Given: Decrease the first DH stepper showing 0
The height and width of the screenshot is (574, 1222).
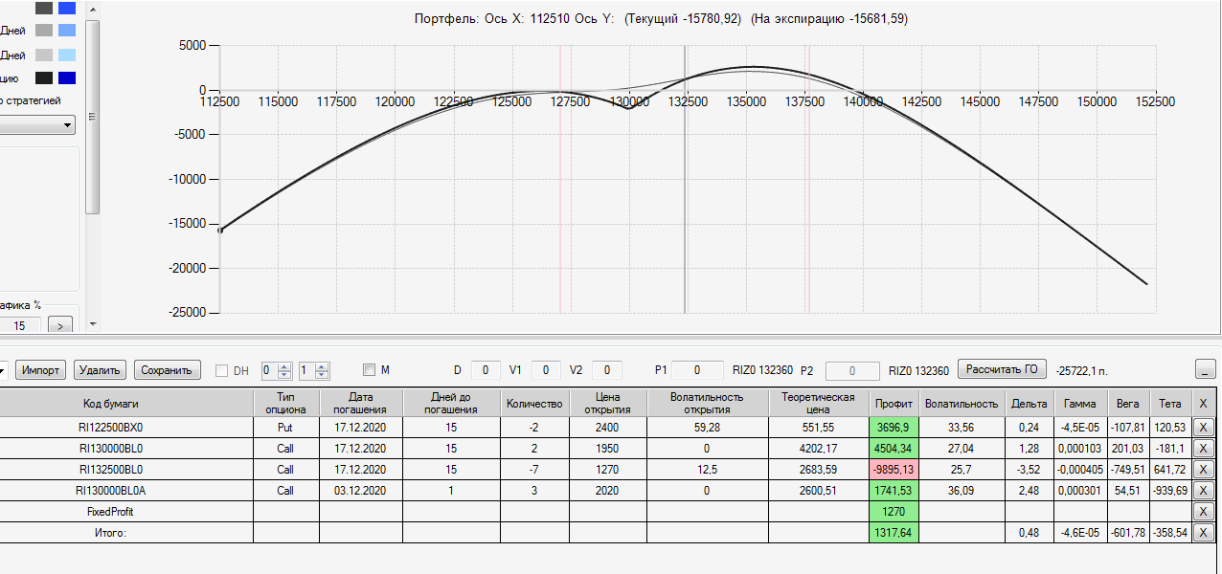Looking at the screenshot, I should pyautogui.click(x=284, y=375).
